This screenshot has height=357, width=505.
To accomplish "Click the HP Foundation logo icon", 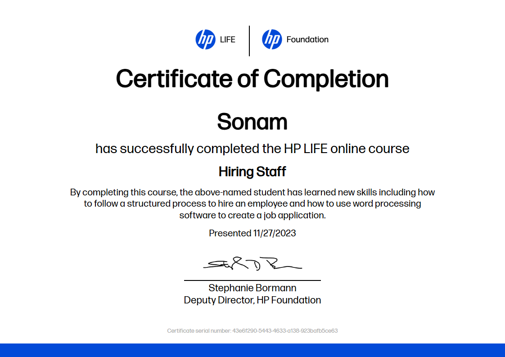I will [272, 40].
